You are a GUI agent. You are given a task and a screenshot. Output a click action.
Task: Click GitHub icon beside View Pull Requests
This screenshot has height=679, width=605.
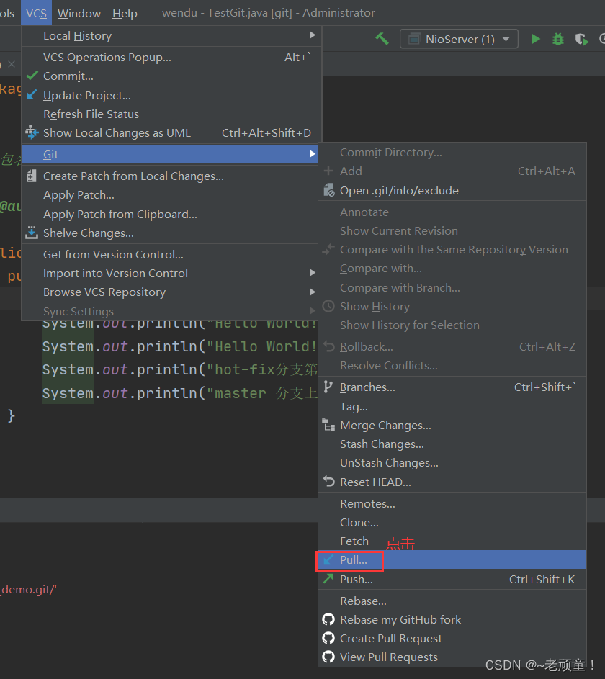pos(328,657)
